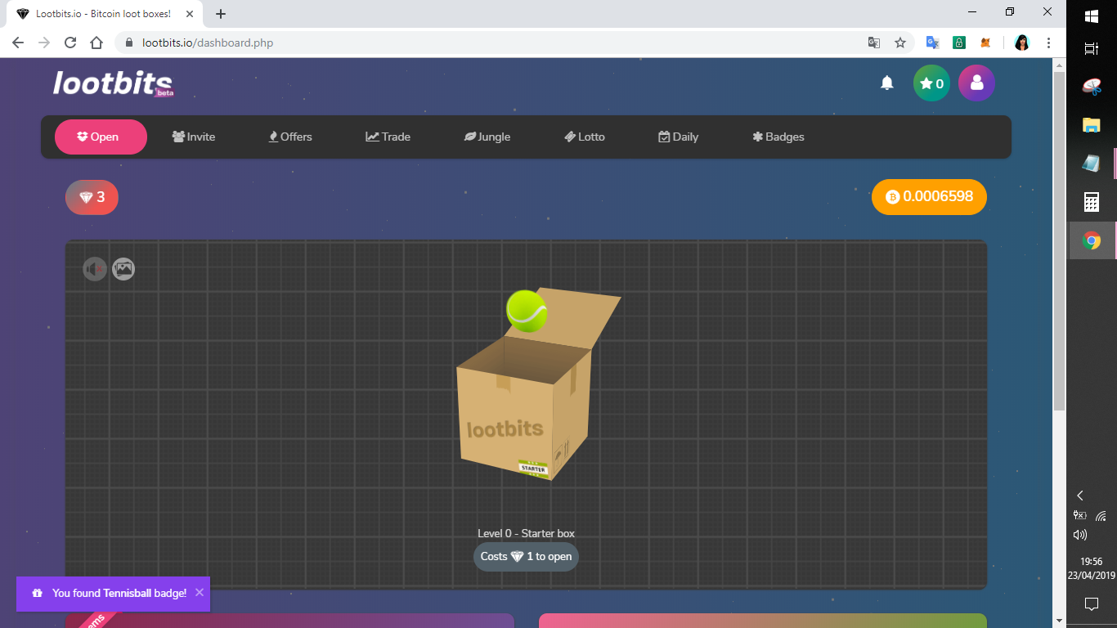
Task: View the Badges tab
Action: point(778,137)
